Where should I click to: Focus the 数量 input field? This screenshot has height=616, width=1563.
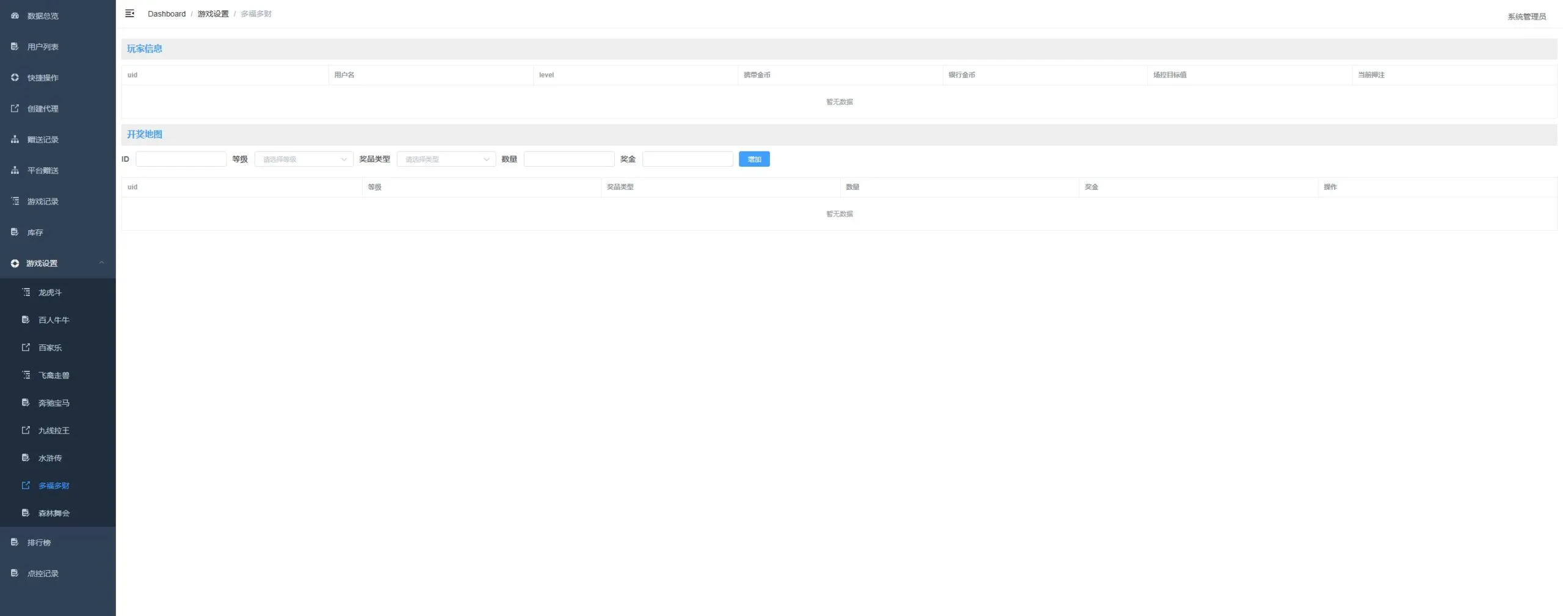pyautogui.click(x=569, y=159)
